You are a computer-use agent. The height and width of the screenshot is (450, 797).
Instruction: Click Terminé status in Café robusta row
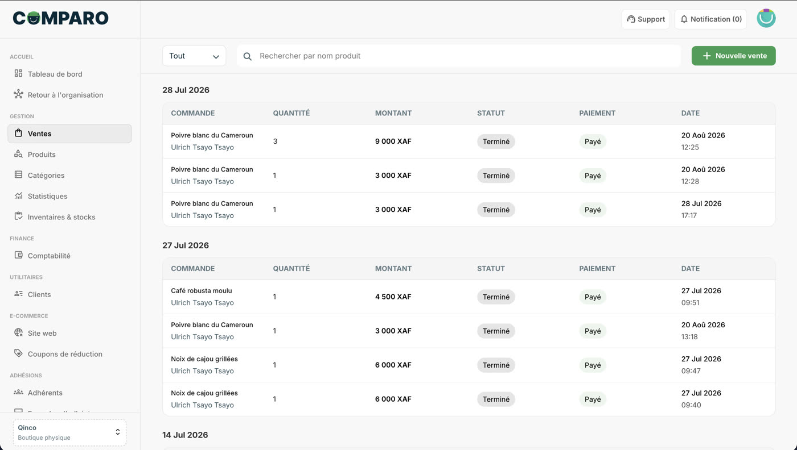(x=496, y=297)
